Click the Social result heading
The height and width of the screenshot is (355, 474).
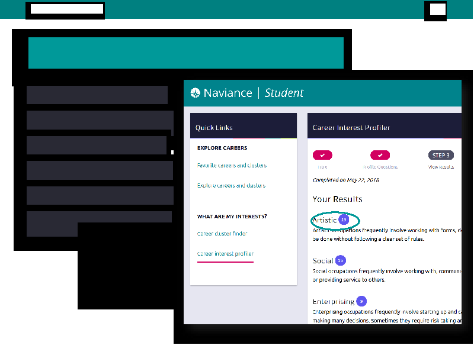point(323,260)
